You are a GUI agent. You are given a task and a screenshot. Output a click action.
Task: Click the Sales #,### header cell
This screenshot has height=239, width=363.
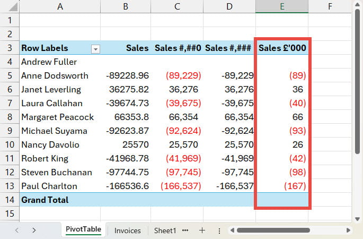click(229, 48)
